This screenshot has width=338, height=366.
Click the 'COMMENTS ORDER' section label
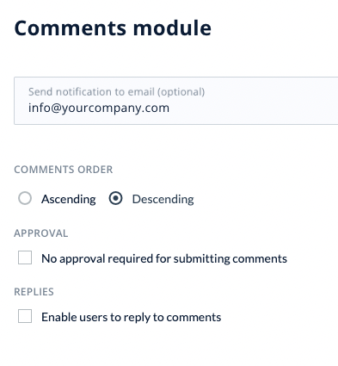click(x=64, y=170)
